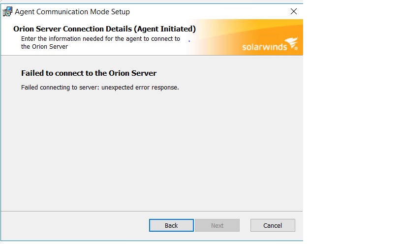403x244 pixels.
Task: Cancel the agent setup wizard
Action: 273,225
